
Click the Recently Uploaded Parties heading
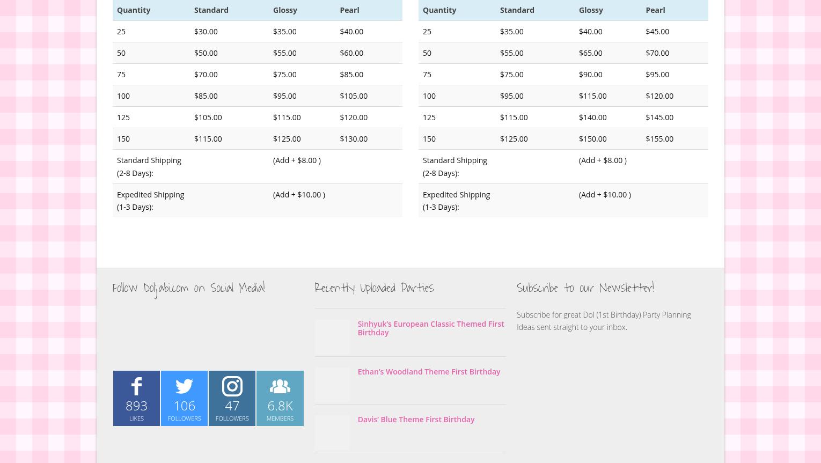(x=374, y=288)
